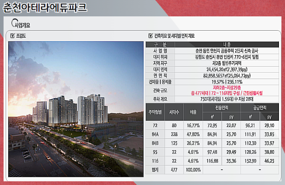Image resolution: width=285 pixels, height=185 pixels.
Task: Click the 대지 면적 row label
Action: [x=160, y=69]
